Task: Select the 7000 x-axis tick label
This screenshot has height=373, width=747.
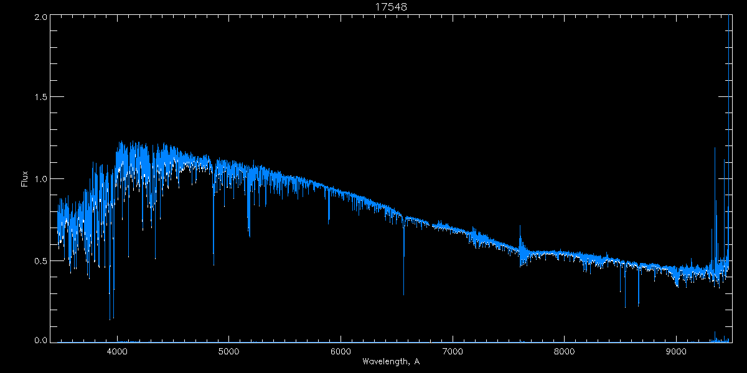Action: click(x=453, y=350)
